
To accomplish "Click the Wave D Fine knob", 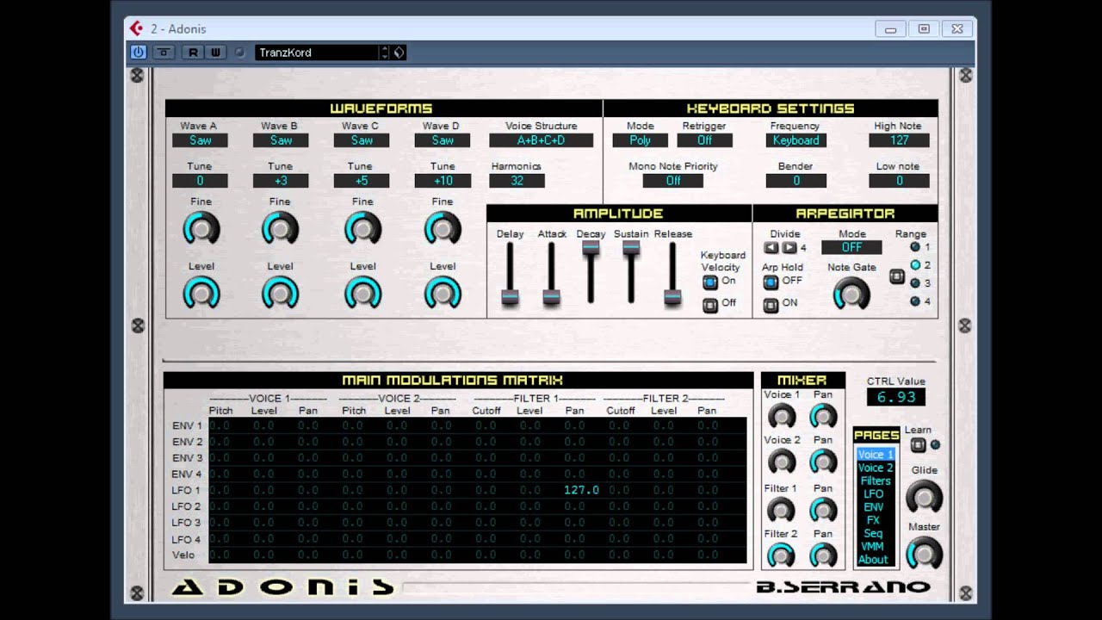I will point(443,228).
